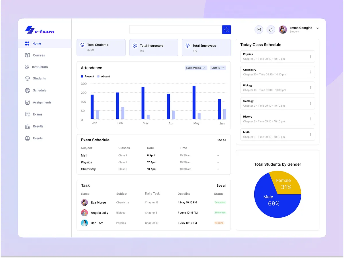The width and height of the screenshot is (344, 258).
Task: Open the messages envelope icon
Action: 259,30
